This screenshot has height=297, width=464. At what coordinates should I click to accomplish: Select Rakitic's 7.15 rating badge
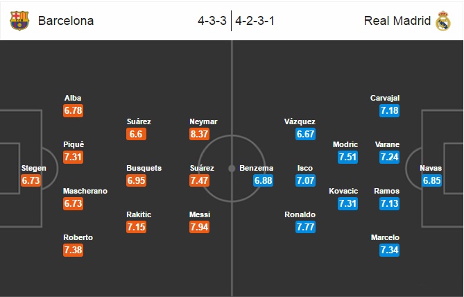(x=136, y=227)
